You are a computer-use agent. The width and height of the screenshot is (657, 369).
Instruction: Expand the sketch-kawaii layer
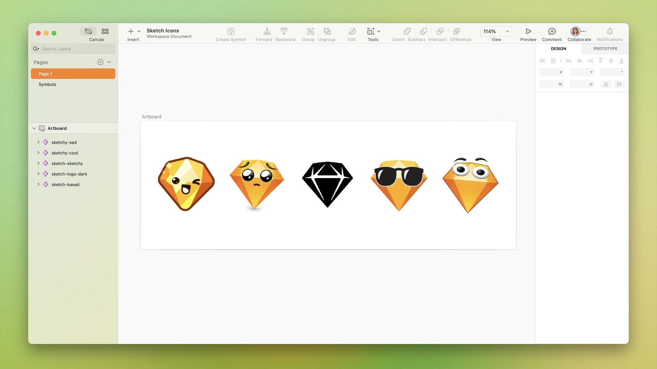click(x=38, y=184)
